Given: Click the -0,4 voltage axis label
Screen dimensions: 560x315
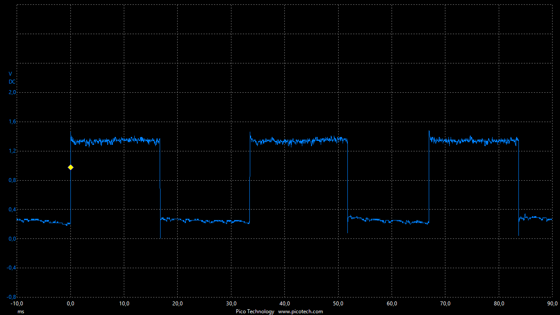Looking at the screenshot, I should click(11, 268).
